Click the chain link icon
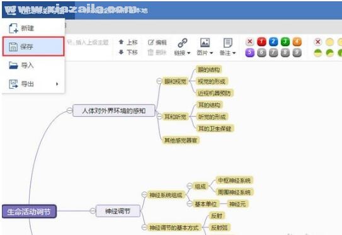Screen dimensions: 342x235 pyautogui.click(x=183, y=43)
